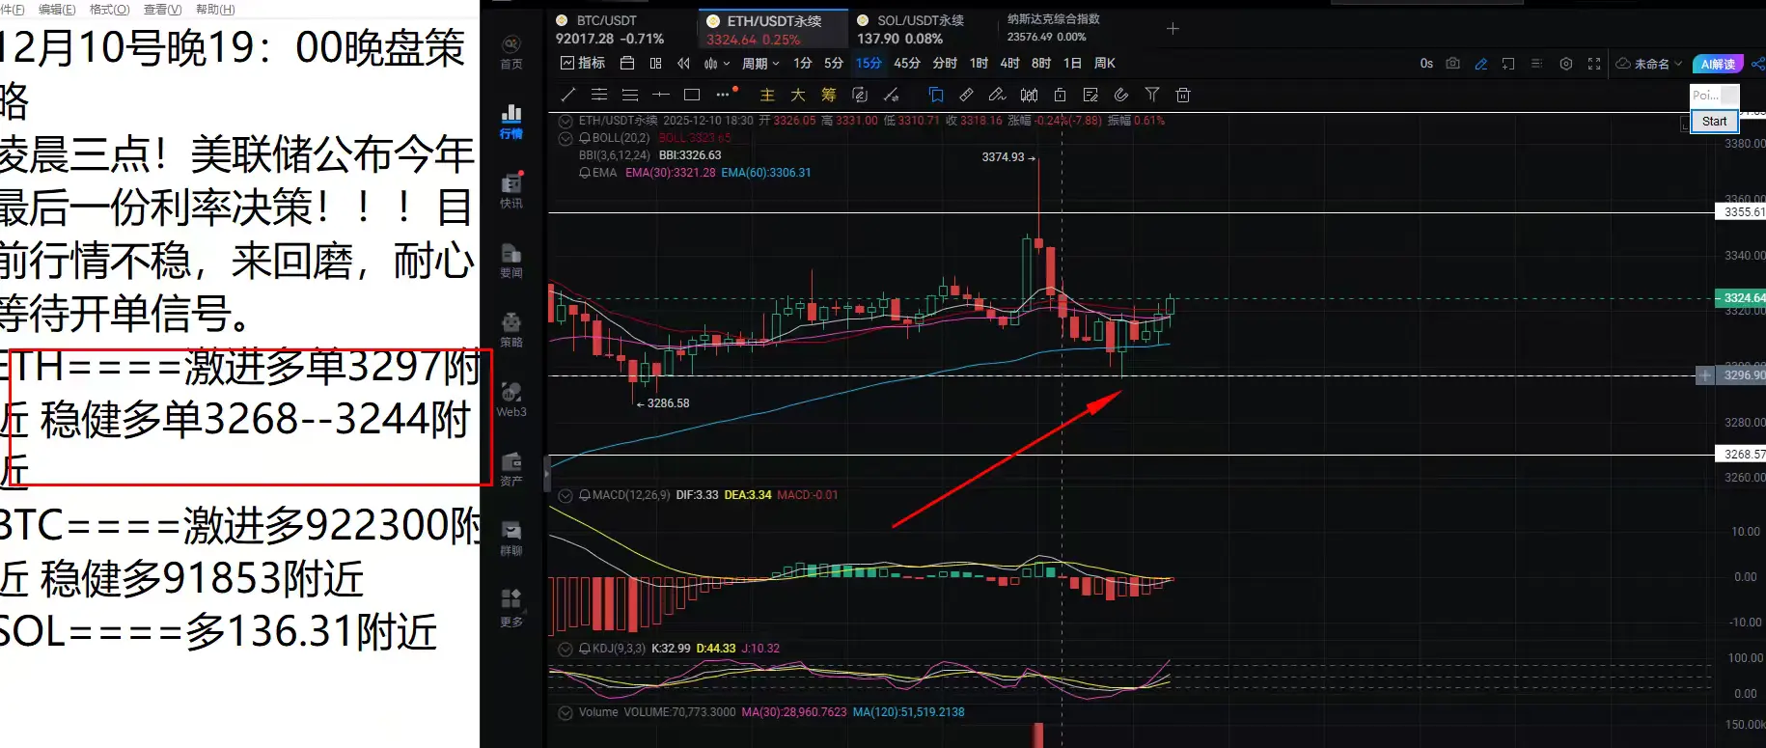The height and width of the screenshot is (748, 1766).
Task: Click the 筹 chip distribution button
Action: click(829, 95)
